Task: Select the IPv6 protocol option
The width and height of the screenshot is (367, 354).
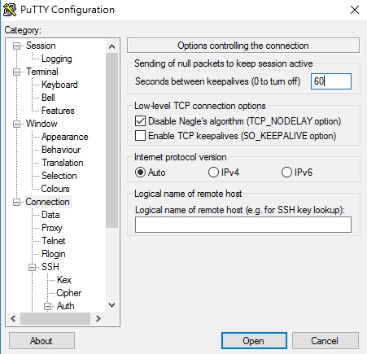Action: [286, 173]
